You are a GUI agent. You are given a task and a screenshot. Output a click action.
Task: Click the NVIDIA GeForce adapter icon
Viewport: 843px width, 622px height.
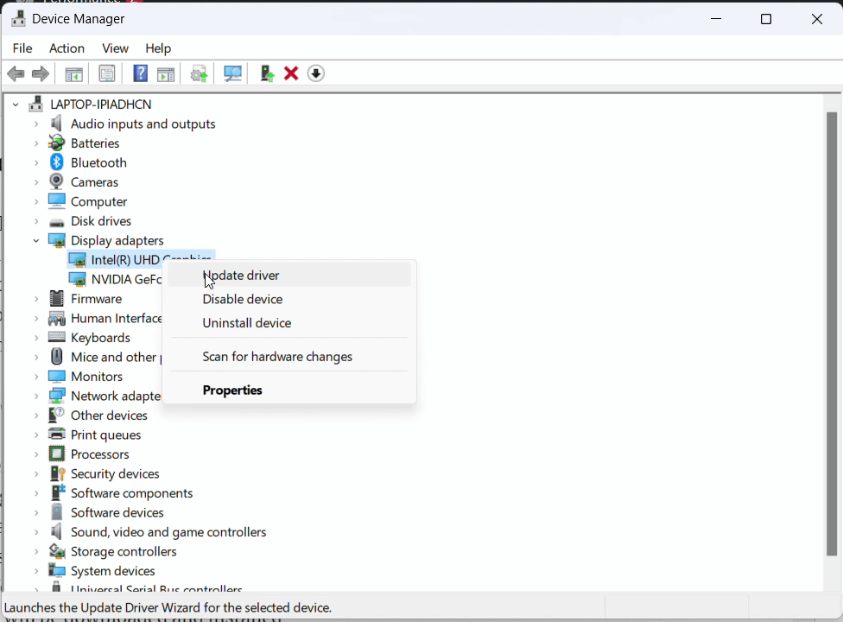(78, 279)
